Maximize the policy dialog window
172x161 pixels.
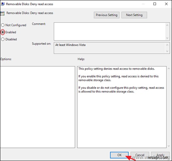[155, 4]
